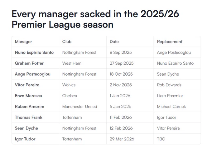The width and height of the screenshot is (212, 151).
Task: Click the Replacement column header
Action: pos(170,42)
